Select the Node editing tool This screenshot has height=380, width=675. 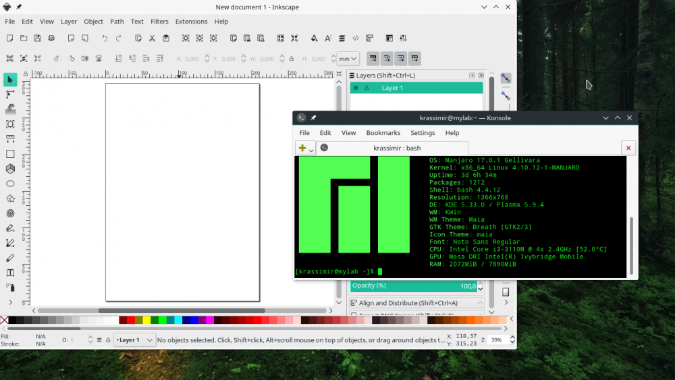(10, 94)
